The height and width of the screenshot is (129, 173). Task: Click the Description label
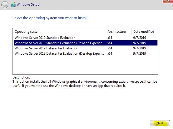[x=21, y=77]
